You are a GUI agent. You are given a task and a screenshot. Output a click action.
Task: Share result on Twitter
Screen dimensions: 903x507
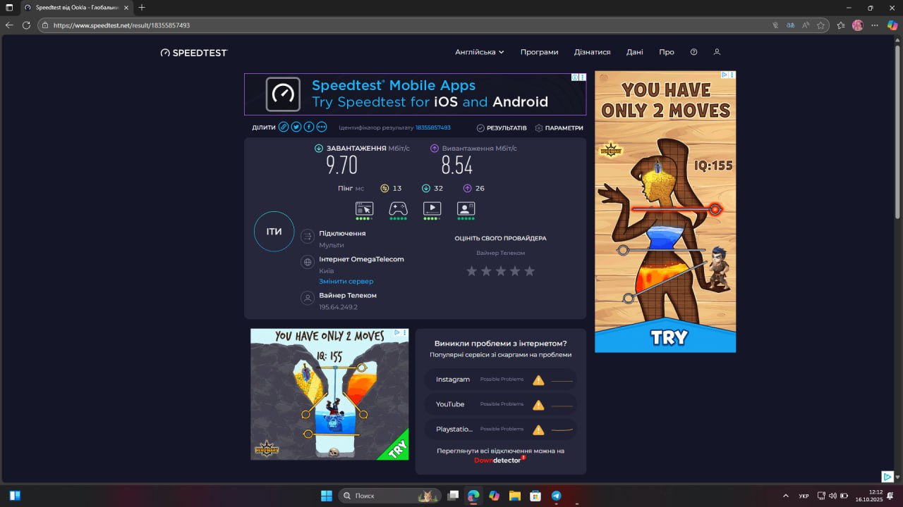[x=296, y=127]
